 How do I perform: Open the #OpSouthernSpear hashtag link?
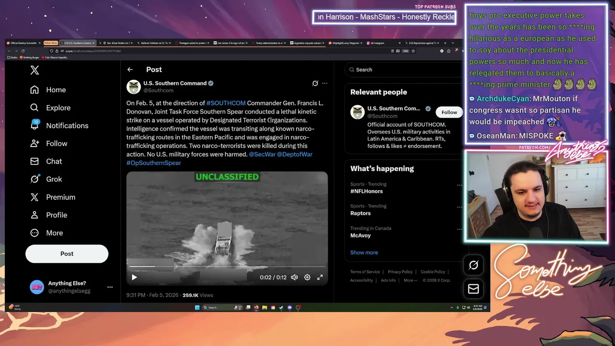tap(154, 163)
